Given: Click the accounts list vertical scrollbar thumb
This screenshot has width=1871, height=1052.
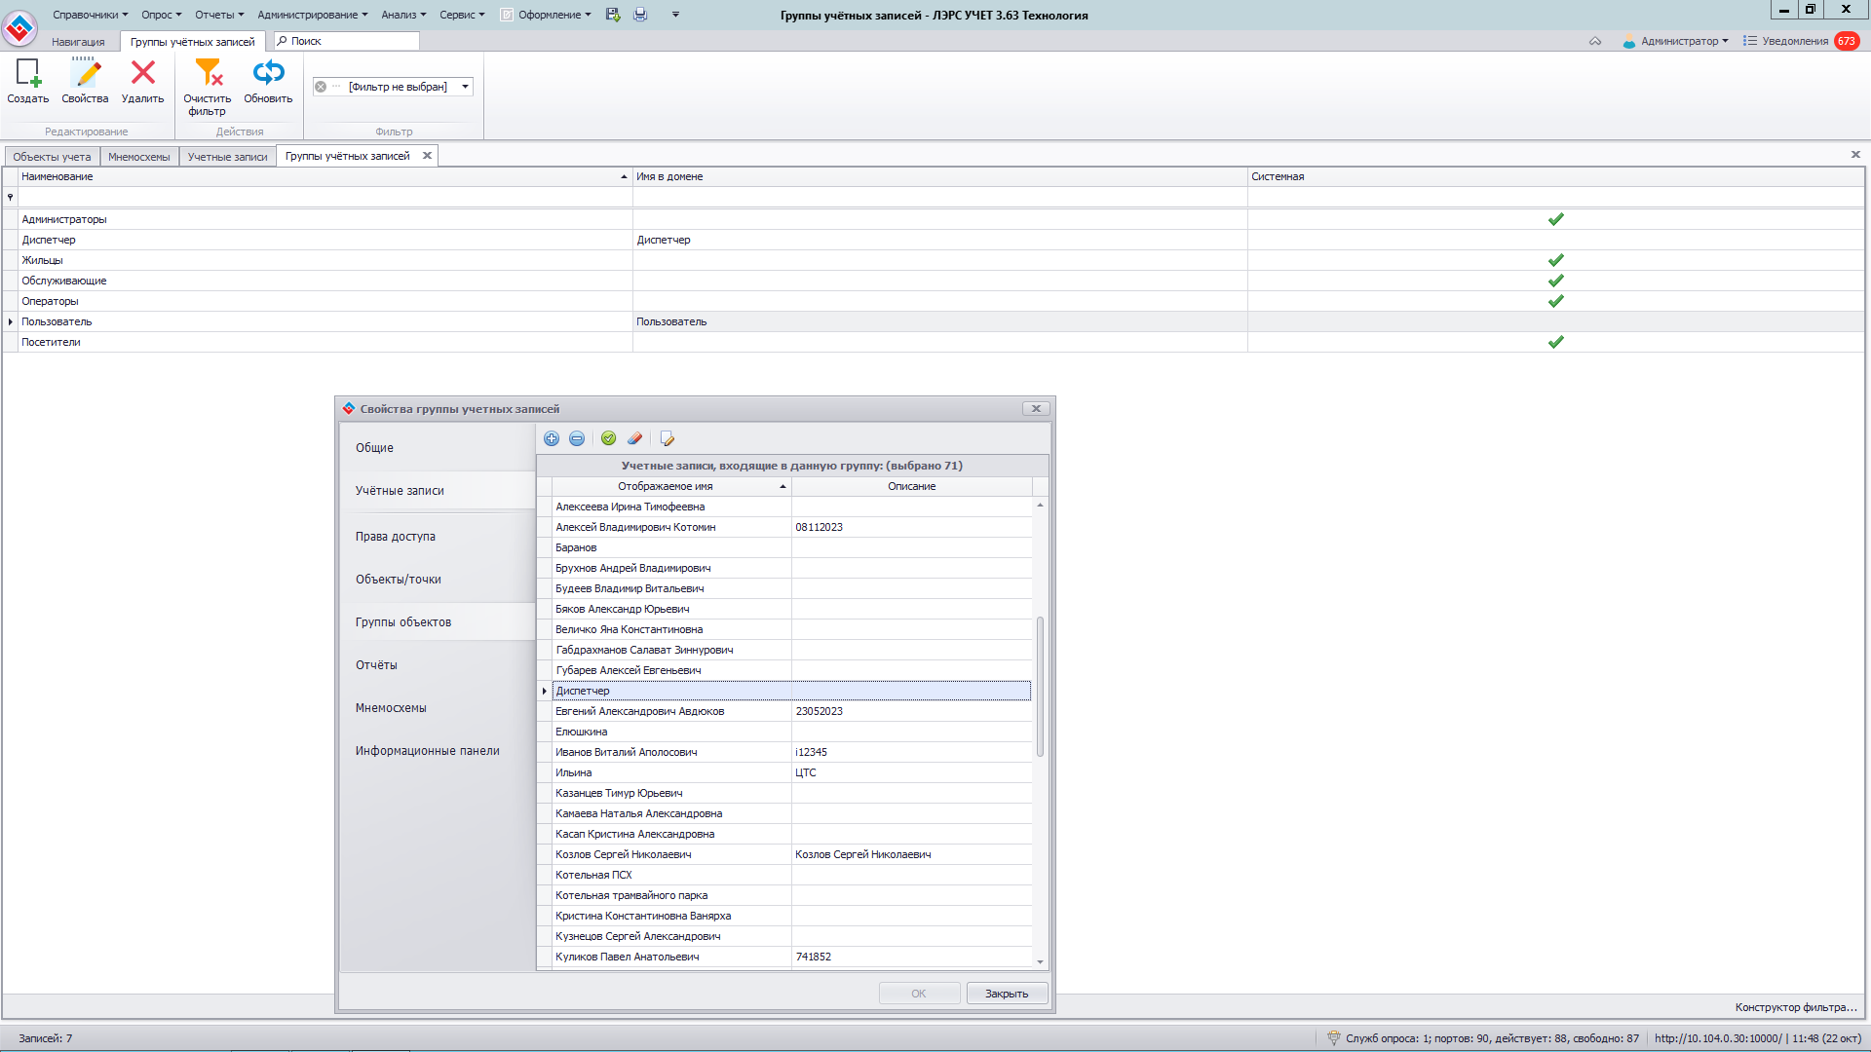Looking at the screenshot, I should point(1040,687).
